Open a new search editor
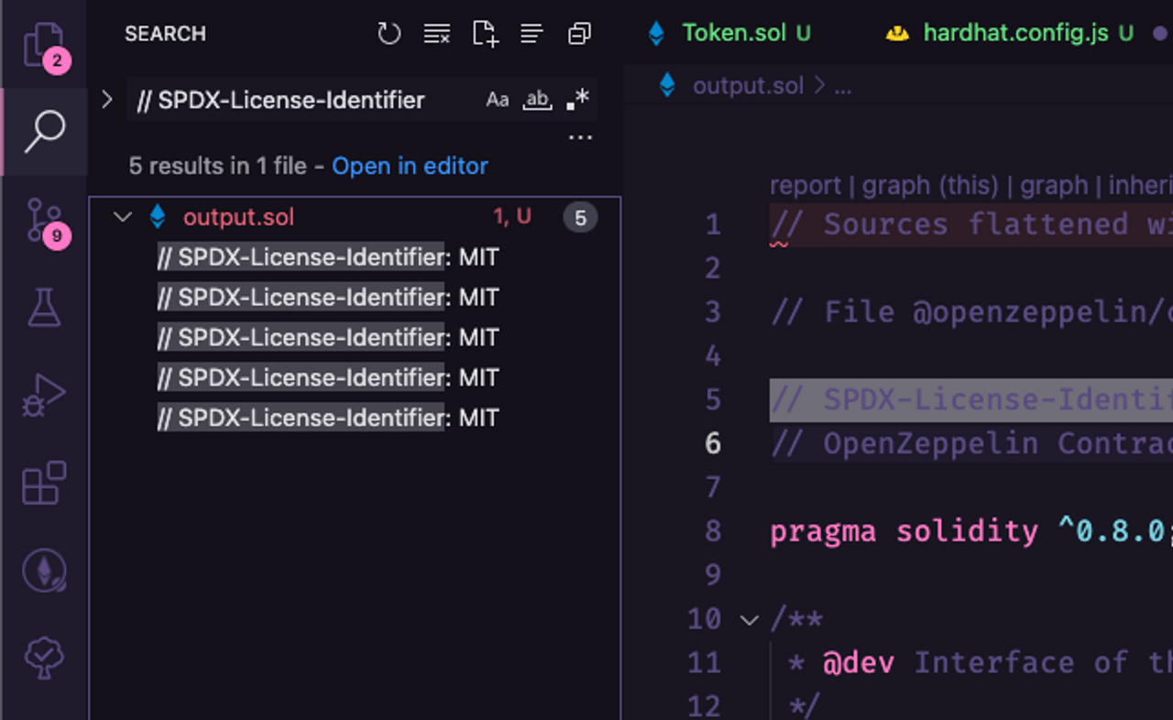The height and width of the screenshot is (720, 1173). click(x=485, y=34)
